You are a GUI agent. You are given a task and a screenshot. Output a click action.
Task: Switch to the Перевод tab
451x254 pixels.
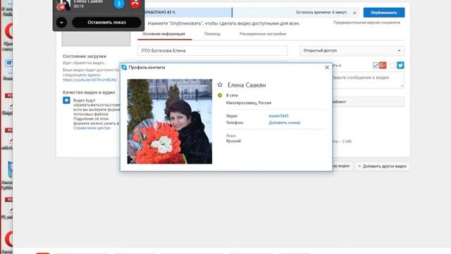212,34
